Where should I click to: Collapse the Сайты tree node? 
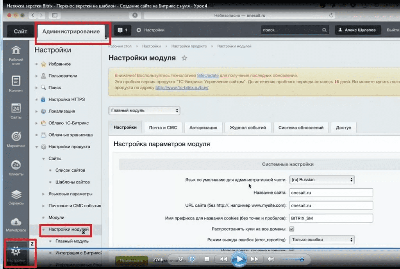pyautogui.click(x=43, y=159)
